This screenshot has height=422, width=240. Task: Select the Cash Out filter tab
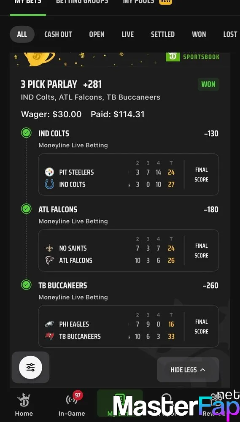point(58,35)
